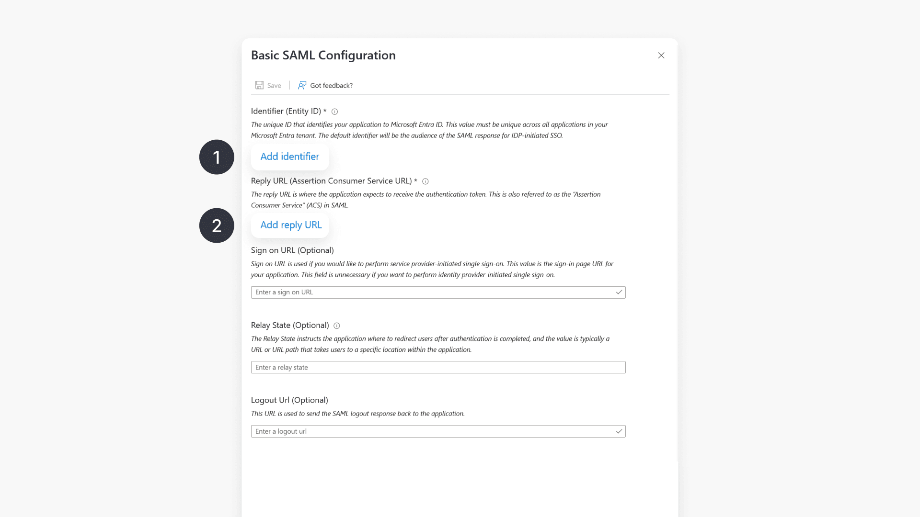This screenshot has height=517, width=920.
Task: Close the Basic SAML Configuration pane
Action: click(661, 55)
